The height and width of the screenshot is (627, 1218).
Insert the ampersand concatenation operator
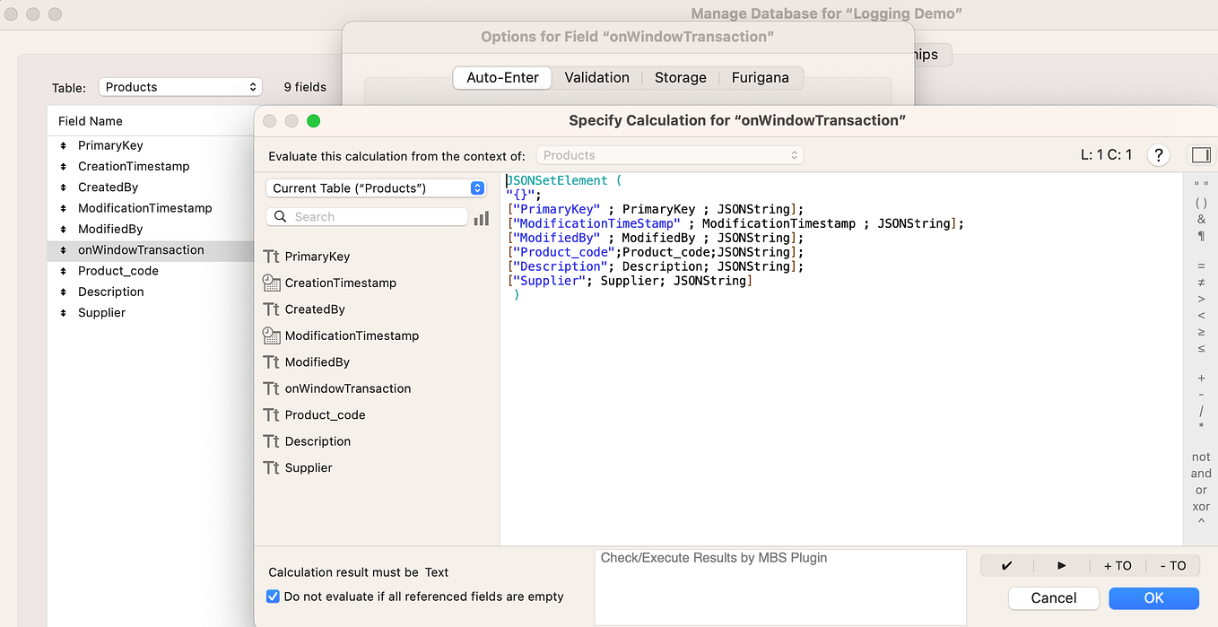(1200, 221)
